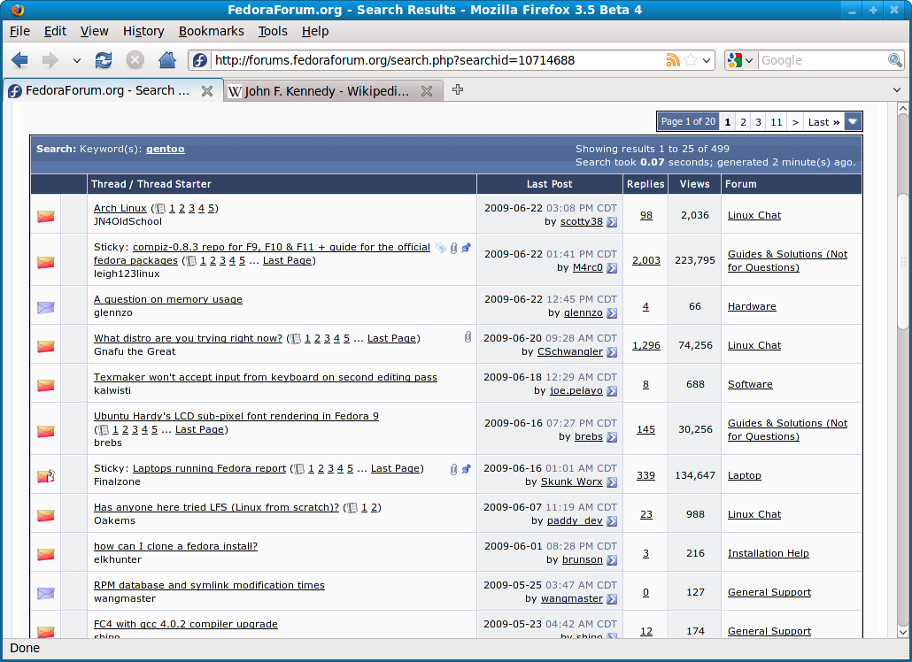912x662 pixels.
Task: Jump to last post by joe.pelayo
Action: (612, 391)
